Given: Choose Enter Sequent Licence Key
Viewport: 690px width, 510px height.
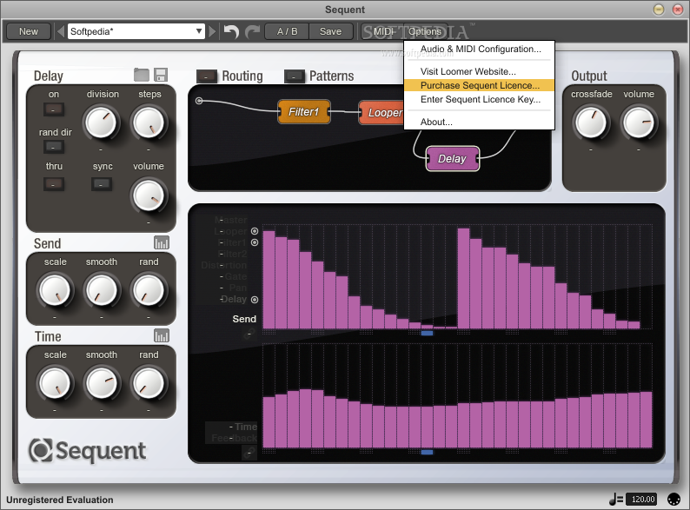Looking at the screenshot, I should click(x=479, y=99).
